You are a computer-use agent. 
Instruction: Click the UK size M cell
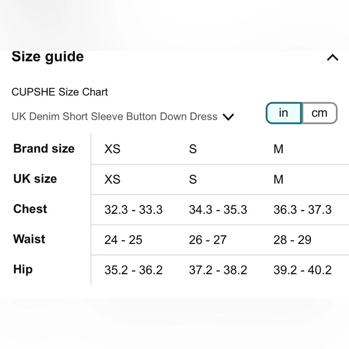279,179
